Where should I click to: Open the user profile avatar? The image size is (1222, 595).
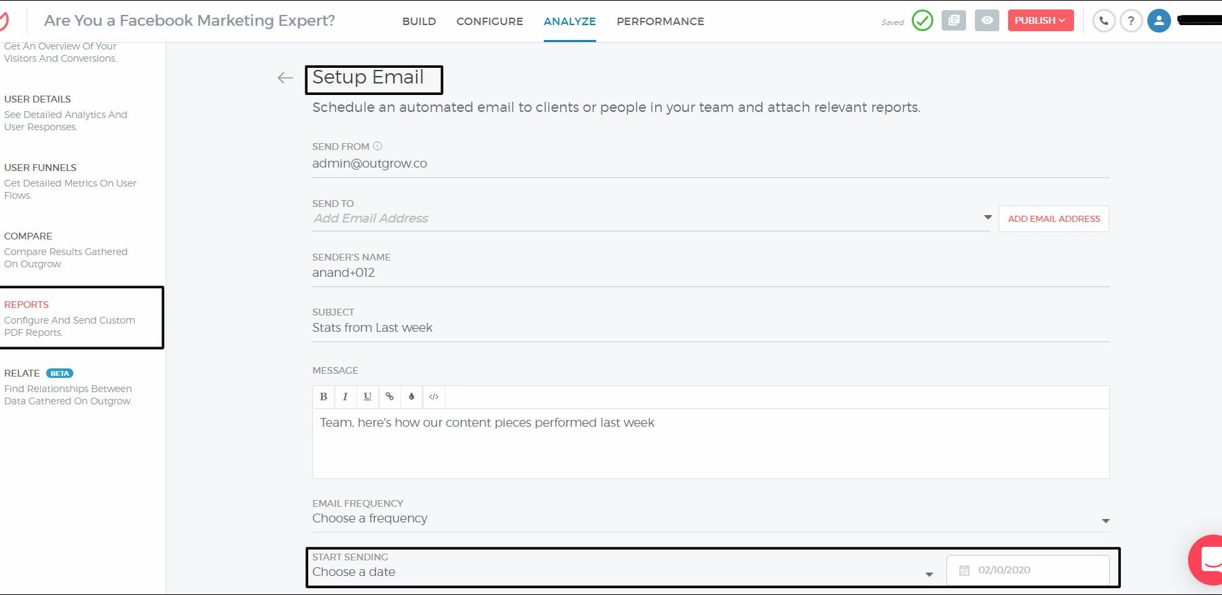pos(1159,21)
